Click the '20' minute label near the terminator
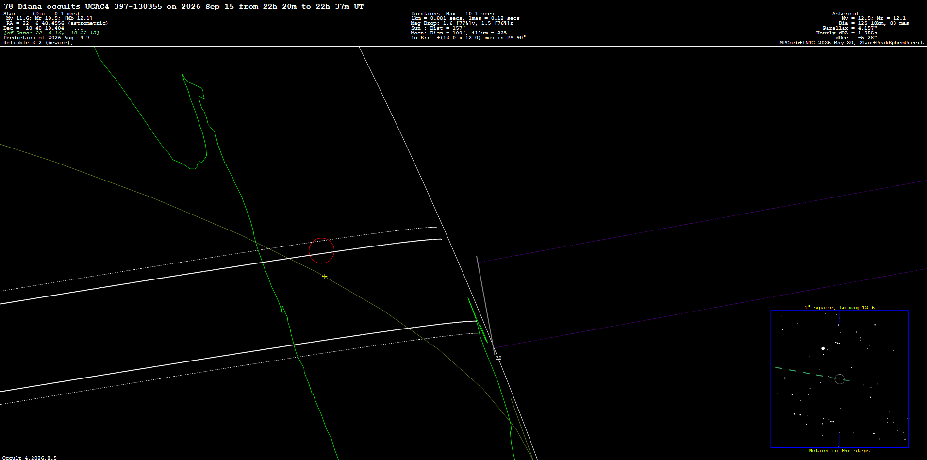 point(498,358)
